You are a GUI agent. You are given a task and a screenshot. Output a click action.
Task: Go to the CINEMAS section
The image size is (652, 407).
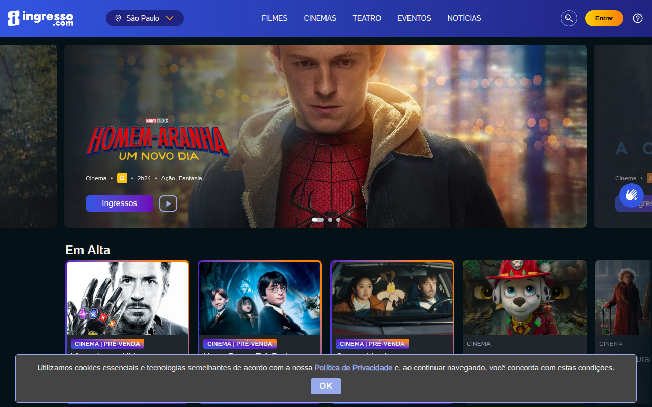click(320, 18)
